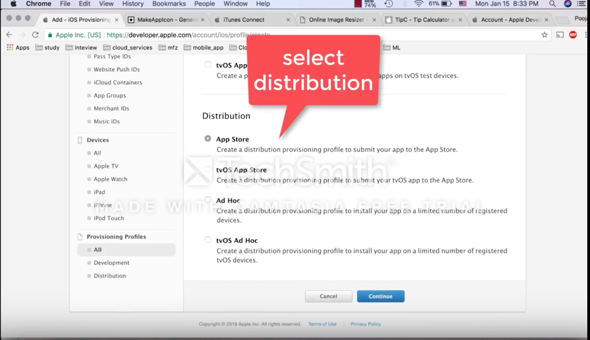The height and width of the screenshot is (340, 590).
Task: Open the Apps shortcut in bookmarks bar
Action: pos(18,47)
